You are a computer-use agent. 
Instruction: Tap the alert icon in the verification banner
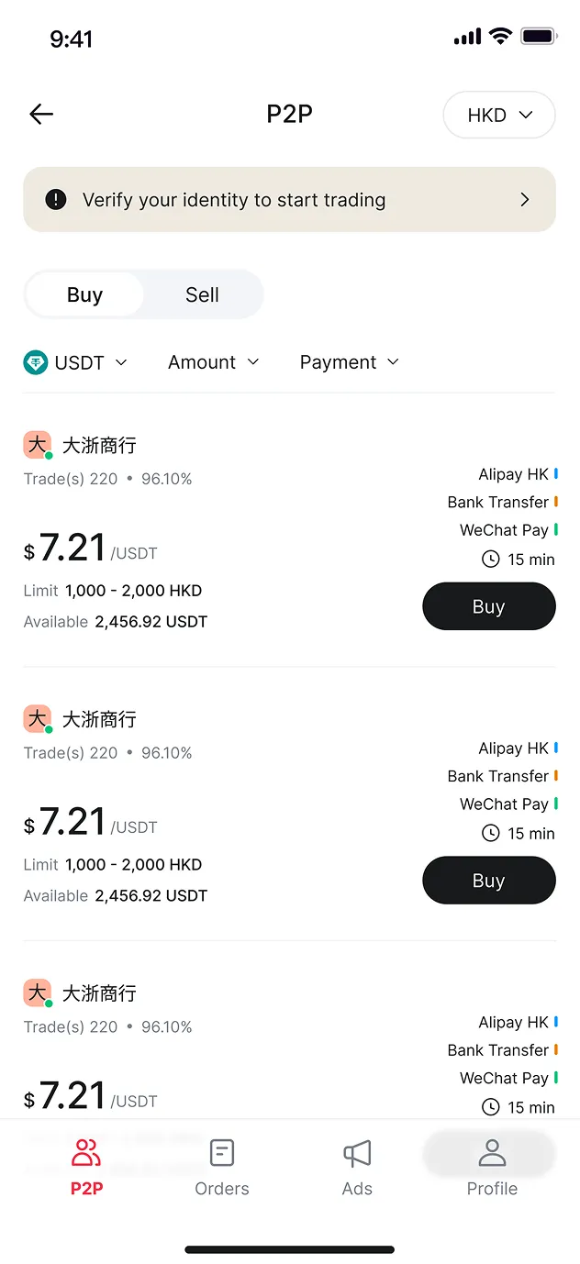[x=55, y=199]
